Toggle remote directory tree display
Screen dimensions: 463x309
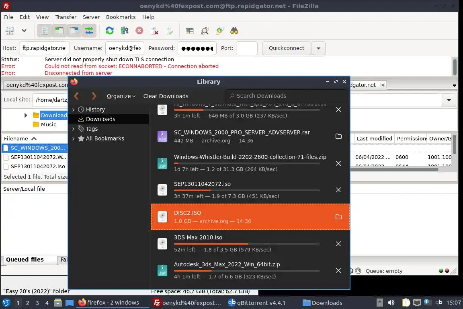click(x=74, y=31)
